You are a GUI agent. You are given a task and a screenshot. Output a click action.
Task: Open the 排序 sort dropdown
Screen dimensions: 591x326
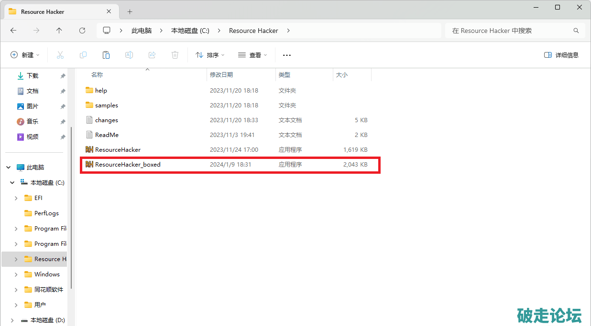(x=210, y=55)
